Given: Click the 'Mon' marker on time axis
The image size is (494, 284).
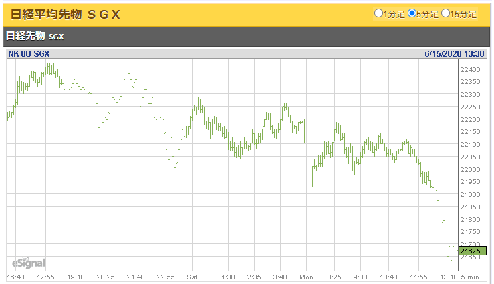Looking at the screenshot, I should pyautogui.click(x=306, y=277).
